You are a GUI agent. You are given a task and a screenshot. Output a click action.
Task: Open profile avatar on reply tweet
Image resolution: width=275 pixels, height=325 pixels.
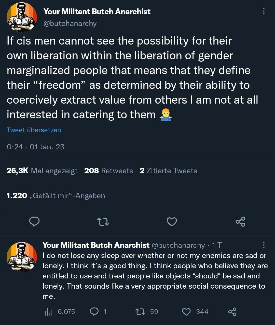[x=22, y=257]
